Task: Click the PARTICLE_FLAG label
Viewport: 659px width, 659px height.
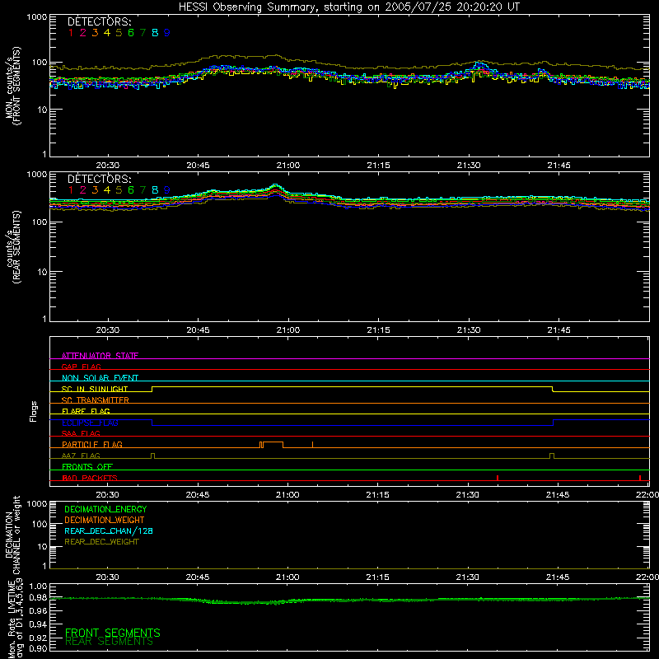Action: click(92, 445)
